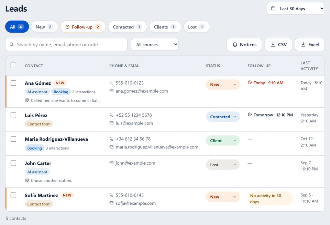Click John Carter's AI assistant tag
Screen dimensions: 330x225
(37, 172)
